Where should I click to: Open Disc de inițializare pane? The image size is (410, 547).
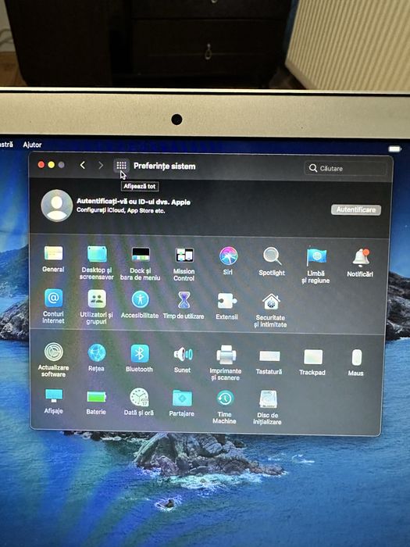coord(268,407)
